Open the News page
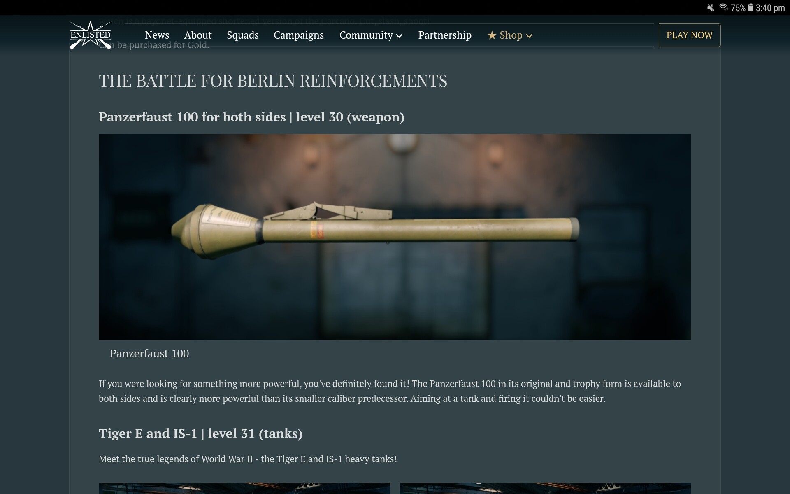Screen dimensions: 790x494 click(157, 35)
